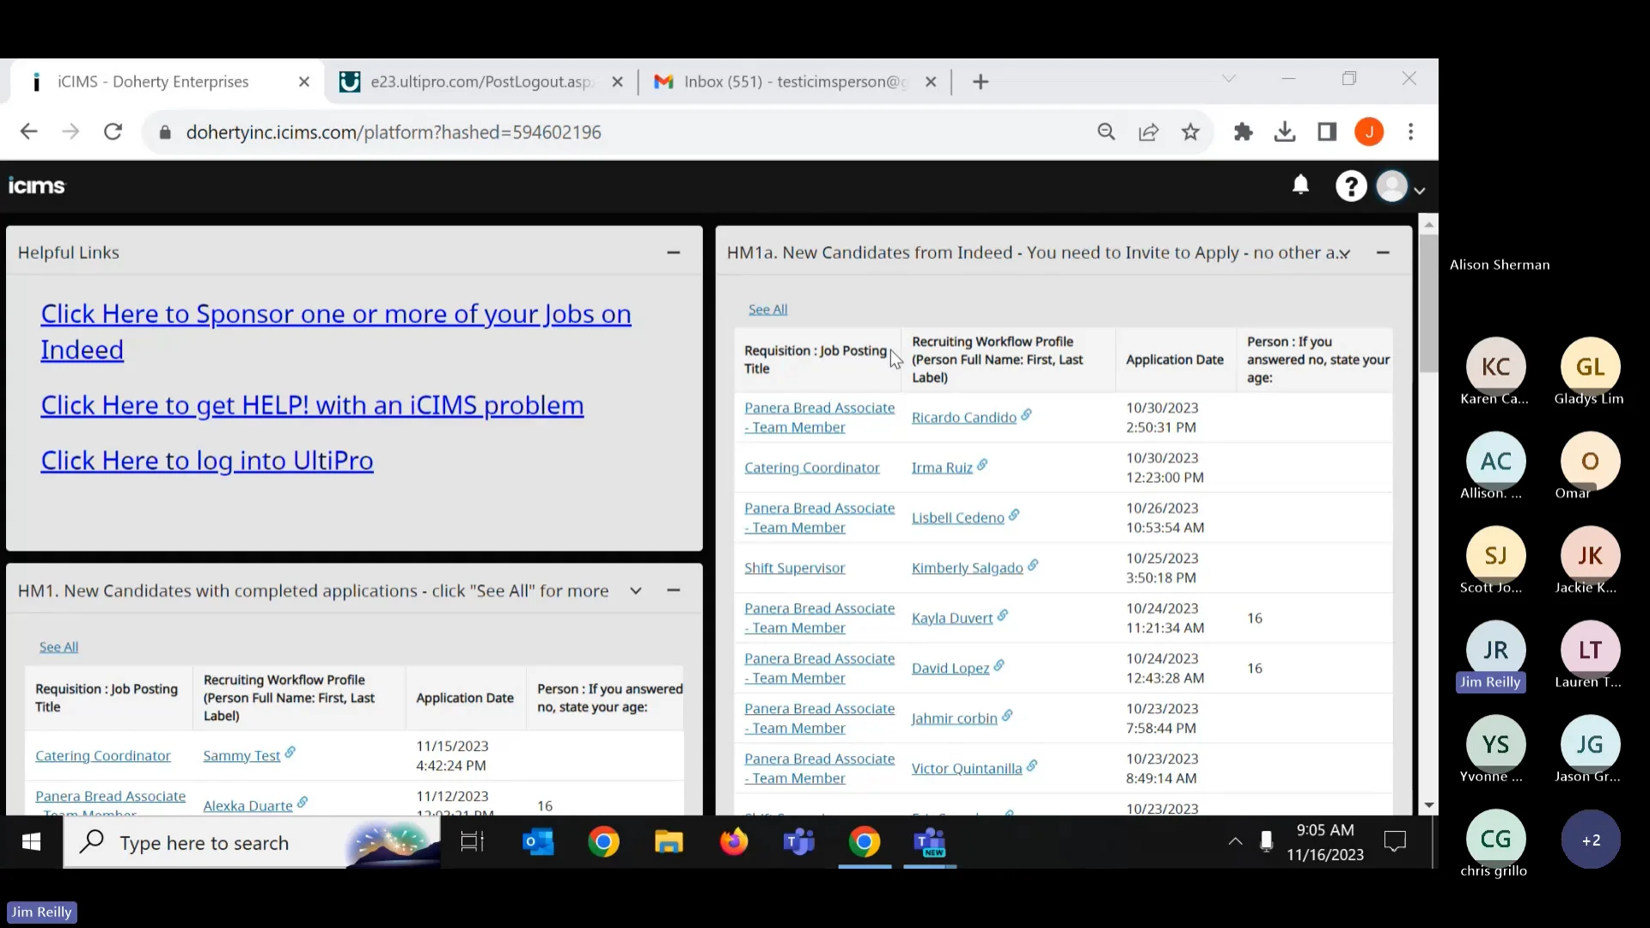Open the browser extensions puzzle icon

coord(1243,131)
